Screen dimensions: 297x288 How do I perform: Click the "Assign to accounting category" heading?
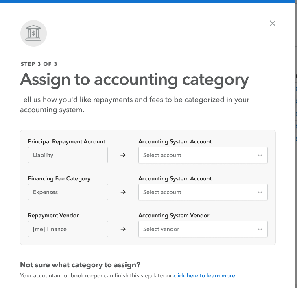(134, 80)
